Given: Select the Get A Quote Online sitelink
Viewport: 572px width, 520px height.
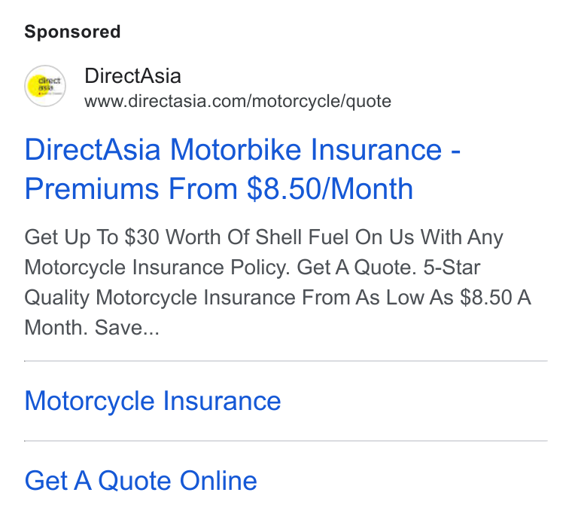Looking at the screenshot, I should pos(141,481).
